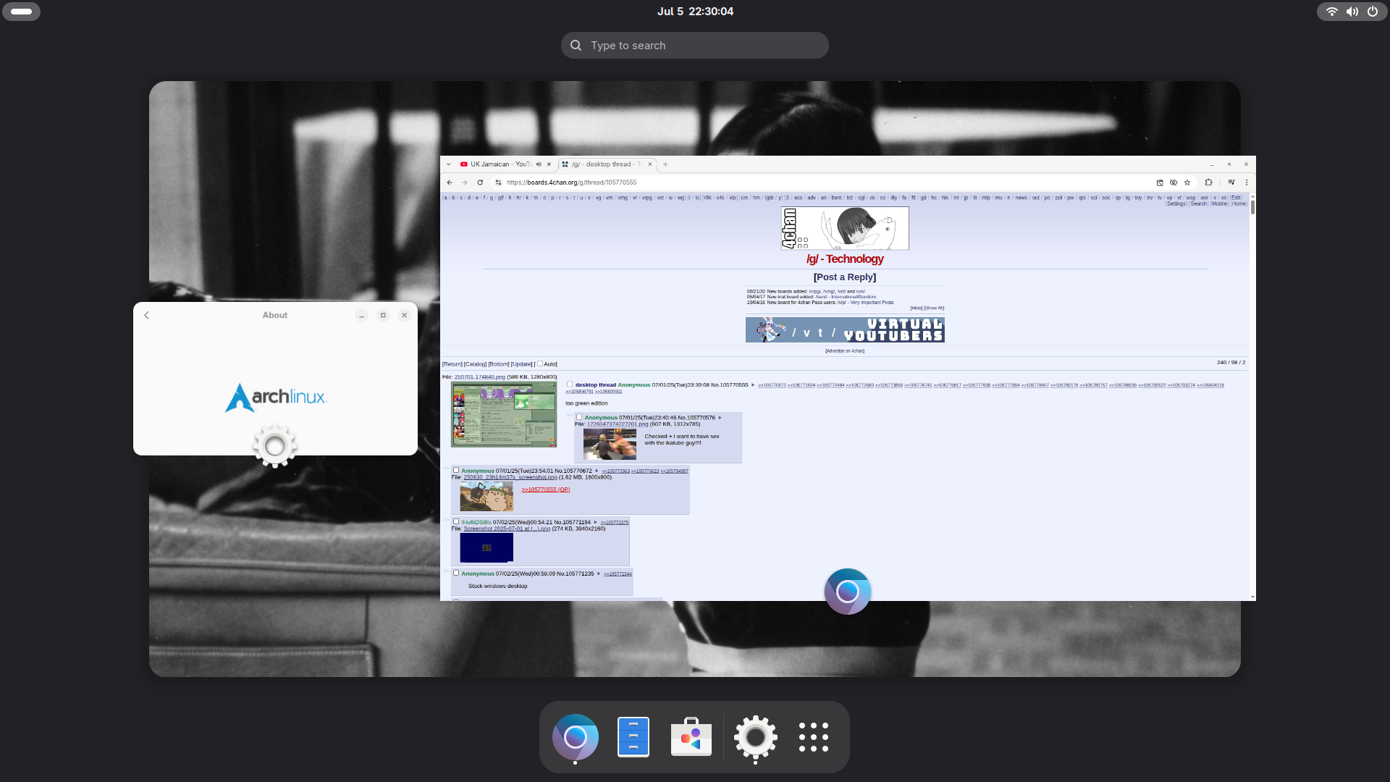Bookmark this page with the star icon

[1187, 182]
